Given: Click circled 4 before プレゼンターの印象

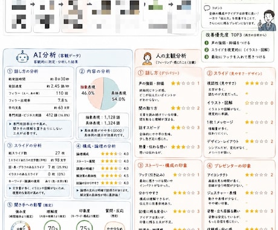Looking at the screenshot, I should pyautogui.click(x=210, y=166).
